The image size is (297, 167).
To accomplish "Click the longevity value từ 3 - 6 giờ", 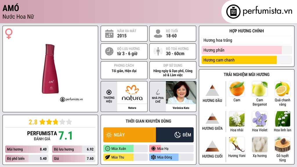I will [127, 54].
